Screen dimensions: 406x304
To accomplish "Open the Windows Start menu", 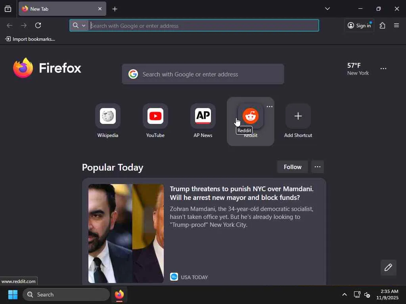I will (13, 294).
